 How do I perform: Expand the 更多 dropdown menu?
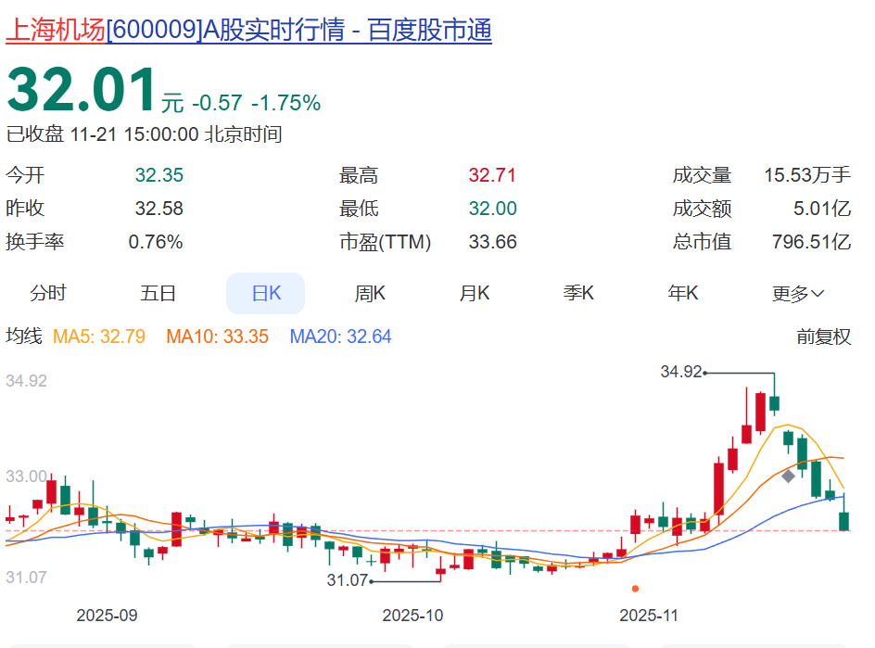tap(798, 293)
